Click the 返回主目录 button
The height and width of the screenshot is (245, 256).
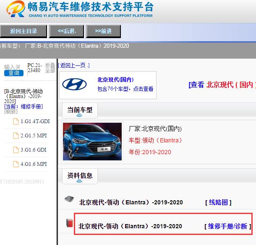24,31
